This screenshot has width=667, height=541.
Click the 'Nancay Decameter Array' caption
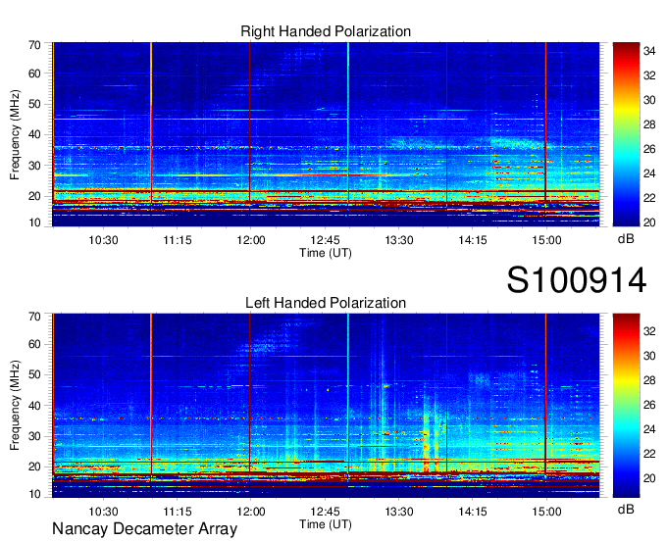(x=144, y=528)
